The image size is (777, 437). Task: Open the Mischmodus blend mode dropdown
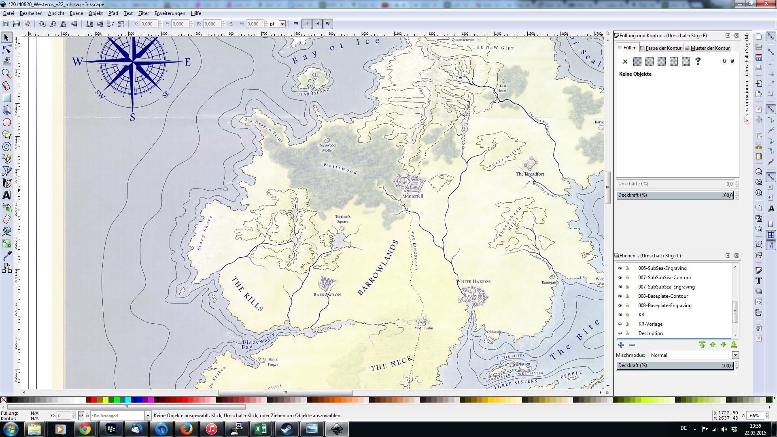point(735,355)
